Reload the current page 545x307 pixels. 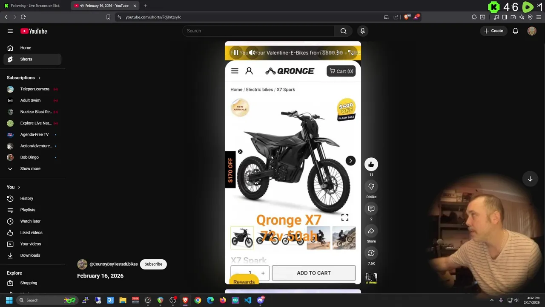point(23,17)
